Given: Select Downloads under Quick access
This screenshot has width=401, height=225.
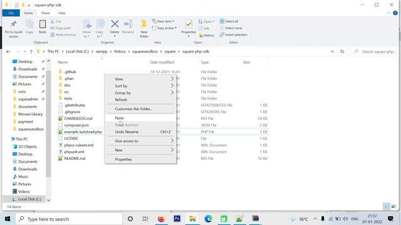Looking at the screenshot, I should point(28,69).
